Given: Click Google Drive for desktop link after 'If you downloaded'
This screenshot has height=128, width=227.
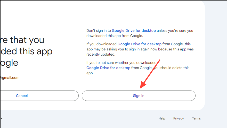Looking at the screenshot, I should pyautogui.click(x=139, y=44).
